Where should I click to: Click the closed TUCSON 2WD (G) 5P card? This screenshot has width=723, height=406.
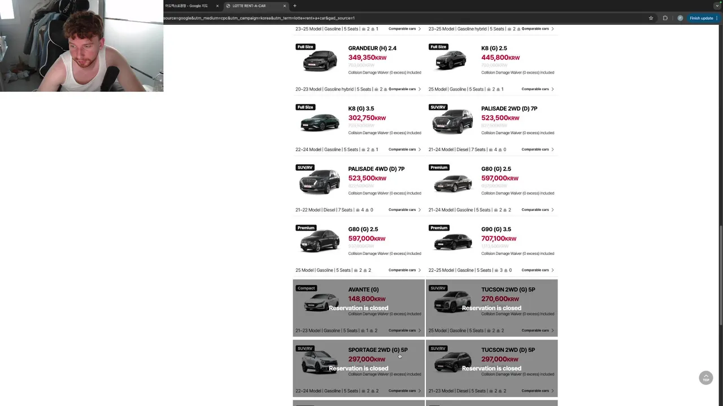click(491, 308)
